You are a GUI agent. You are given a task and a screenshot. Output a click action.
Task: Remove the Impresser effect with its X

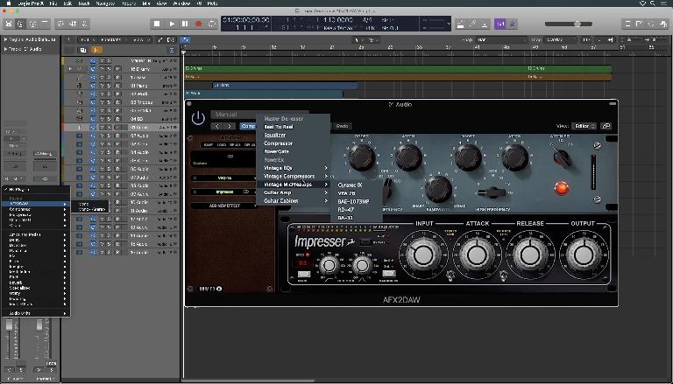[x=195, y=192]
